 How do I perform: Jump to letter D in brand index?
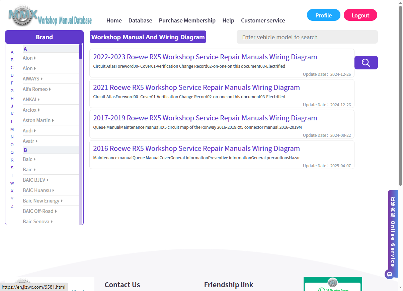12,75
